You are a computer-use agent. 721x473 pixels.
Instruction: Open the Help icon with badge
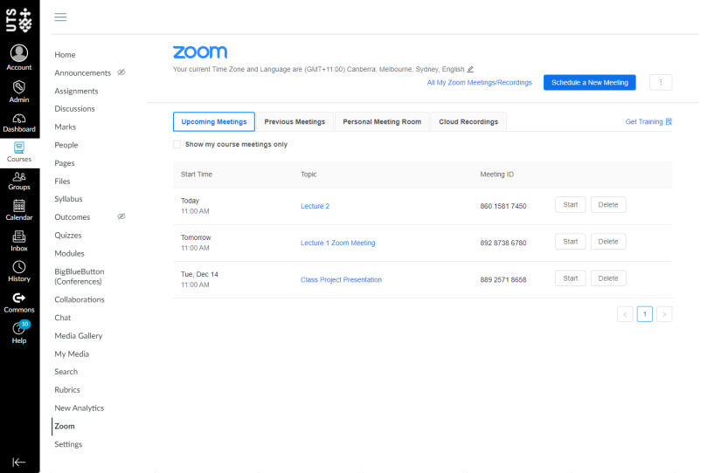click(x=19, y=328)
